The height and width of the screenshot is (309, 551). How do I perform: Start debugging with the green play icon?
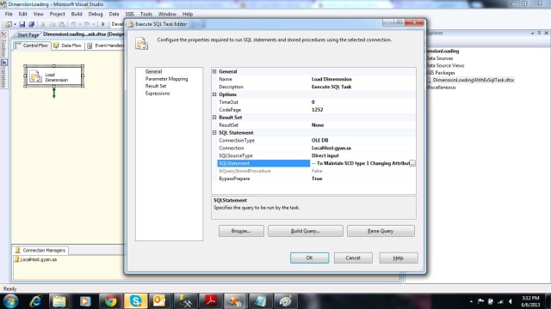coord(103,24)
